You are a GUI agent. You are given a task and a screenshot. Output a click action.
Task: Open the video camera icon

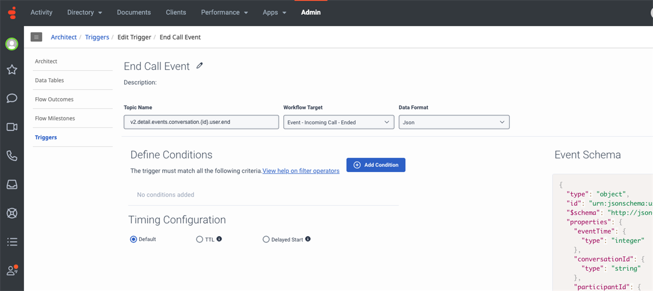pyautogui.click(x=12, y=127)
